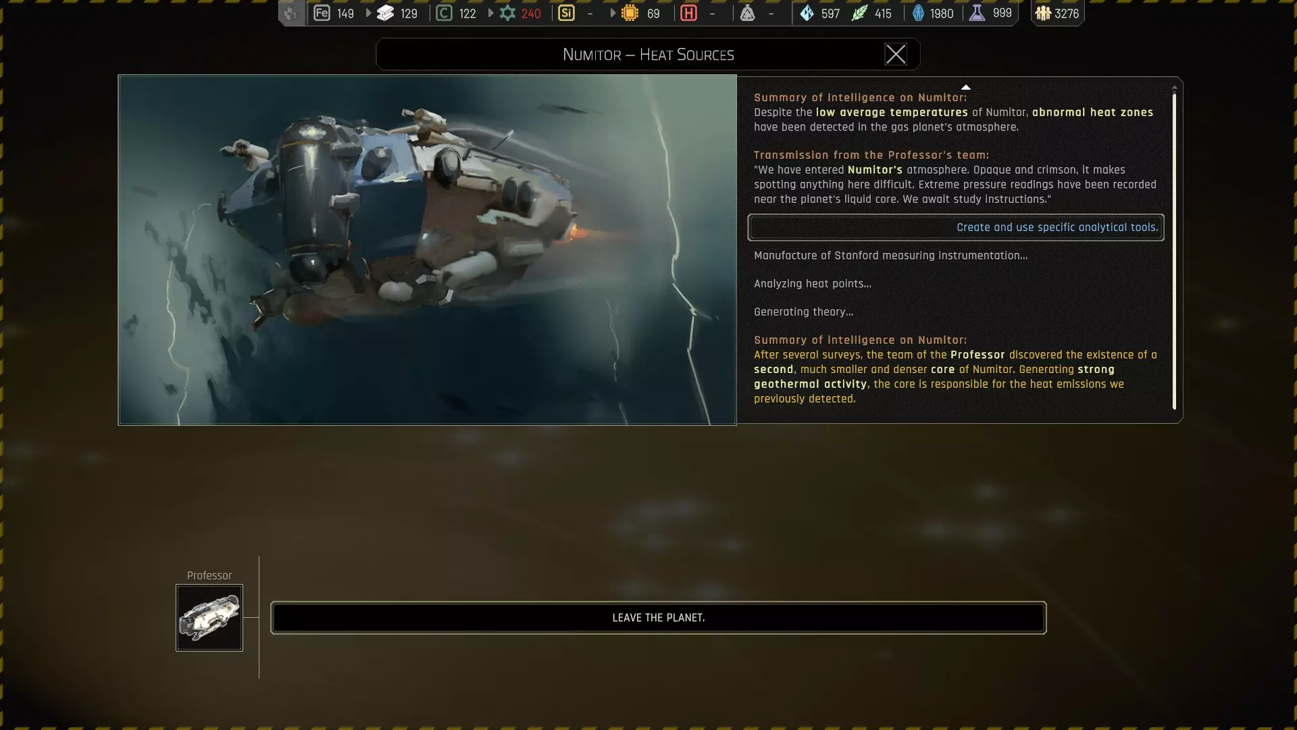Expand the arrow between carbon and polymer
The width and height of the screenshot is (1297, 730).
click(x=490, y=13)
